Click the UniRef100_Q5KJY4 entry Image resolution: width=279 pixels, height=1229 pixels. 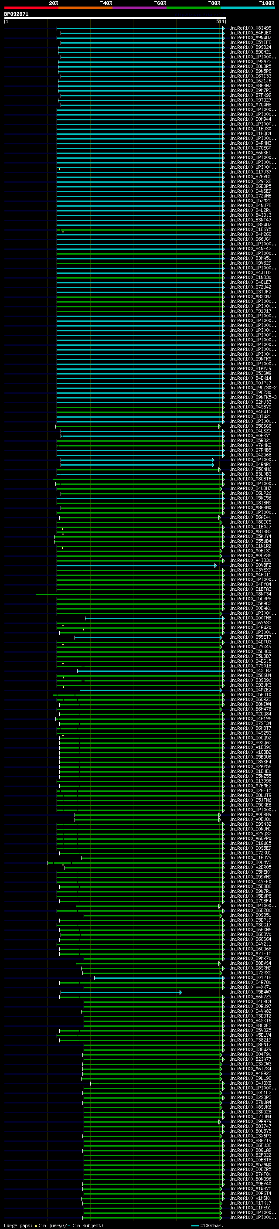click(x=250, y=537)
